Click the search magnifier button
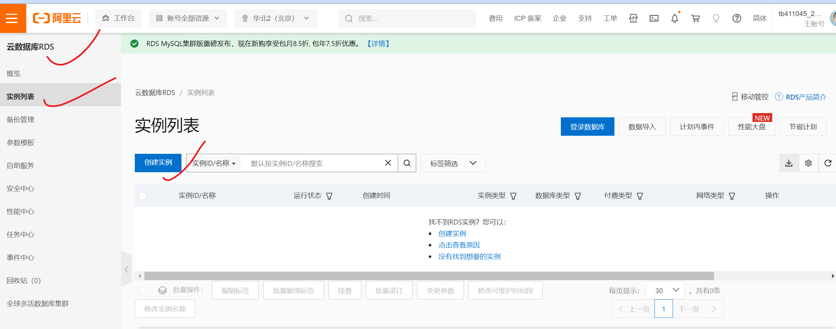This screenshot has width=836, height=329. tap(407, 163)
